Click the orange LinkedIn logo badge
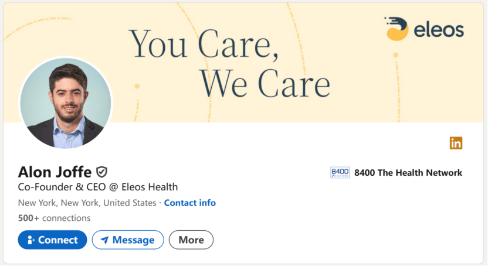488x266 pixels. click(x=456, y=142)
